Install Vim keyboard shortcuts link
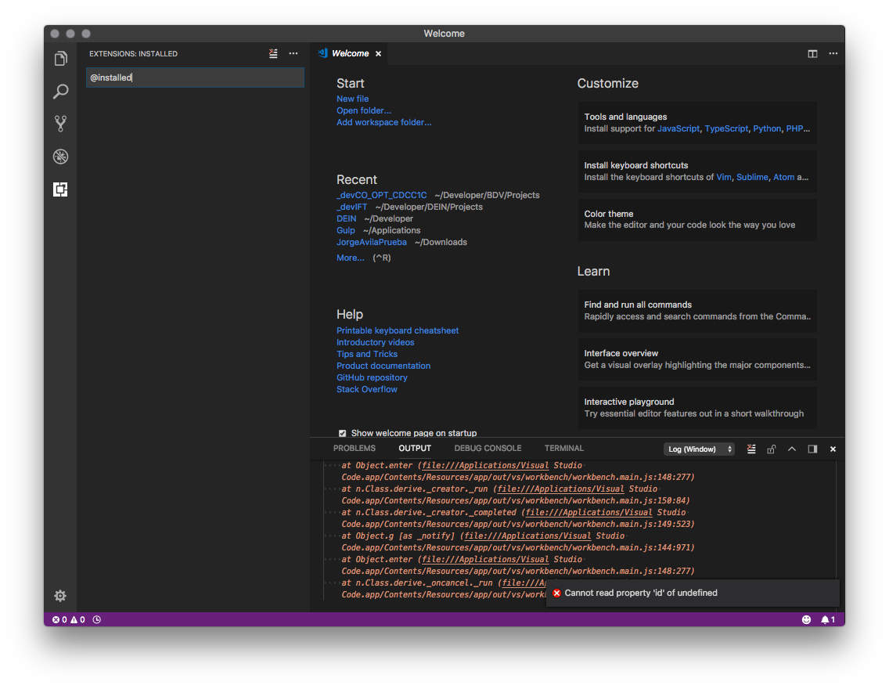The image size is (889, 689). click(723, 177)
